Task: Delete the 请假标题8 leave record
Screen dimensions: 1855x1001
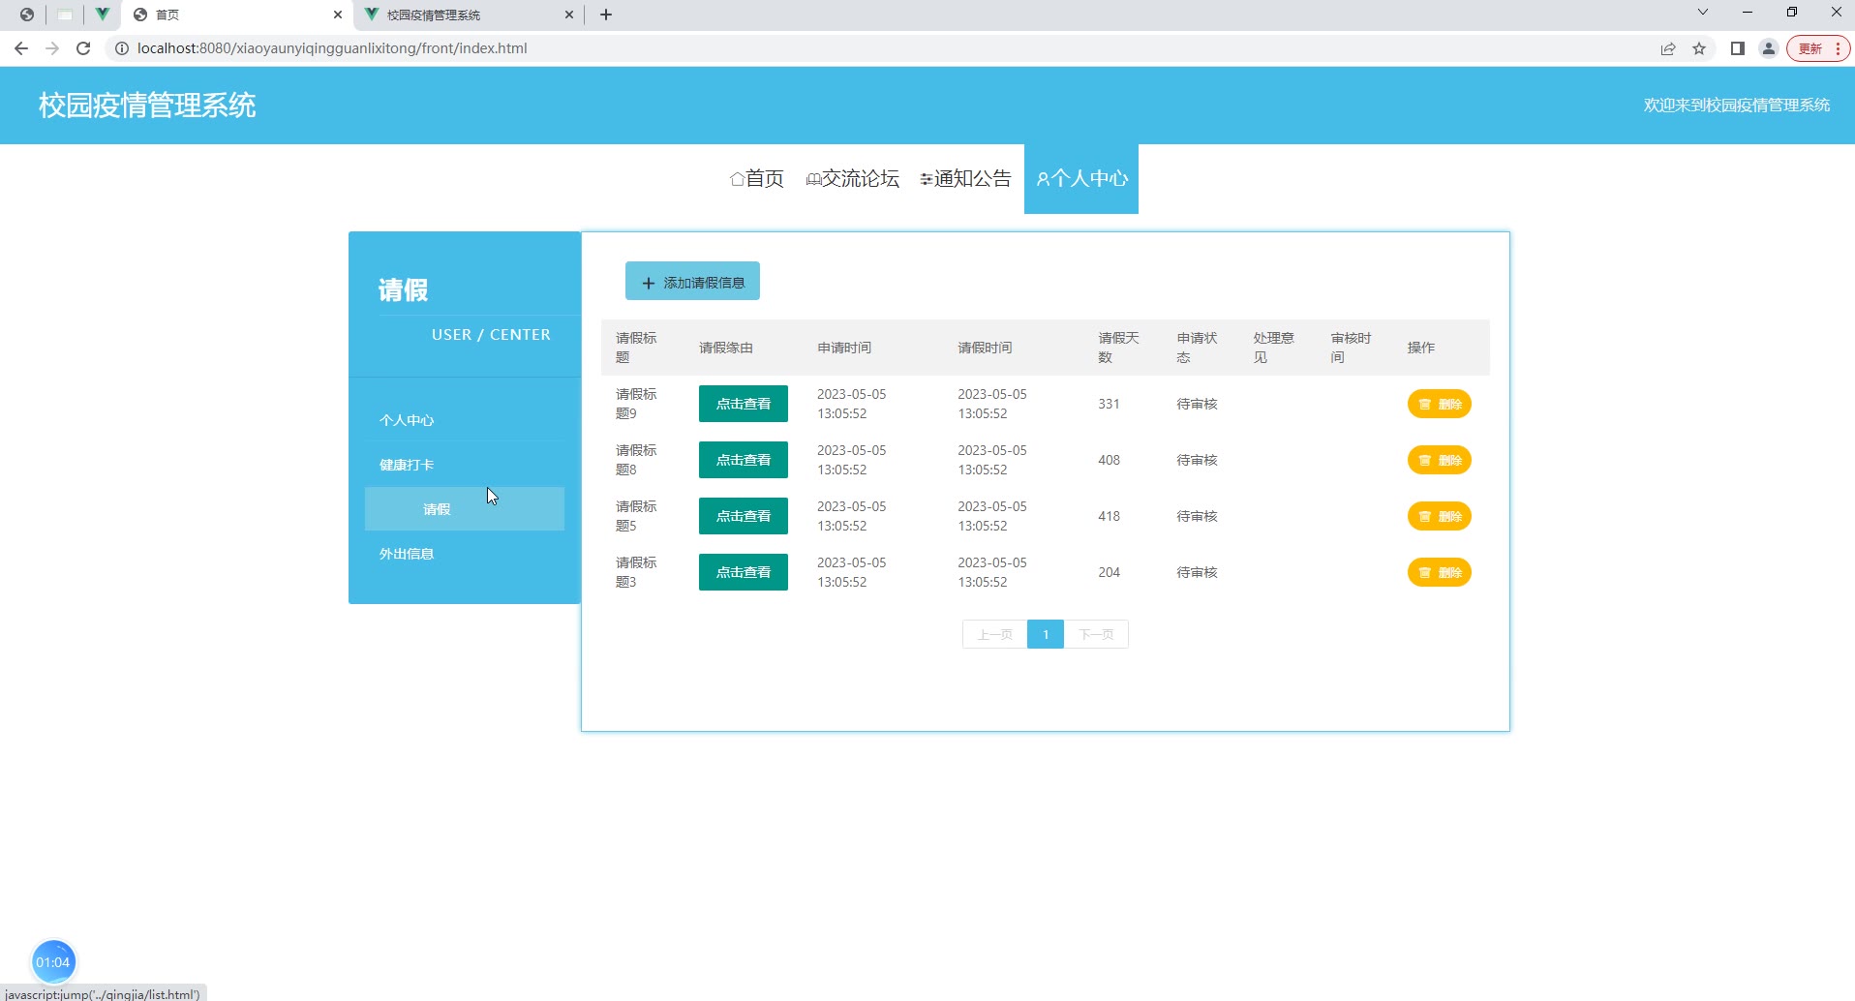Action: coord(1439,460)
